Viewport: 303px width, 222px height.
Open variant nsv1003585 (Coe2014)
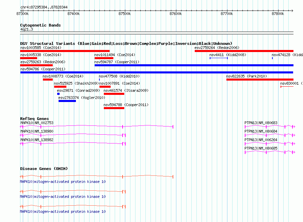coord(41,48)
